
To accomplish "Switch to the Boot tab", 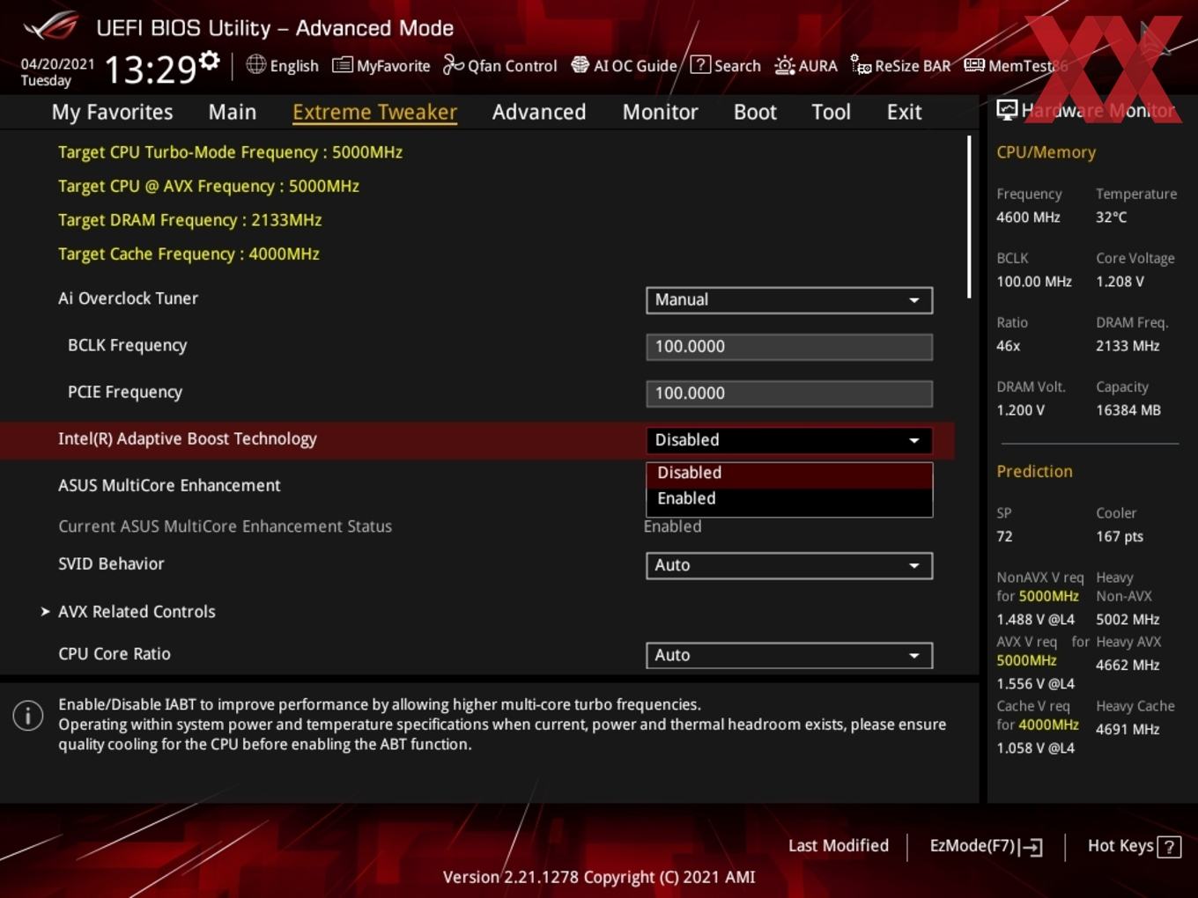I will tap(755, 112).
